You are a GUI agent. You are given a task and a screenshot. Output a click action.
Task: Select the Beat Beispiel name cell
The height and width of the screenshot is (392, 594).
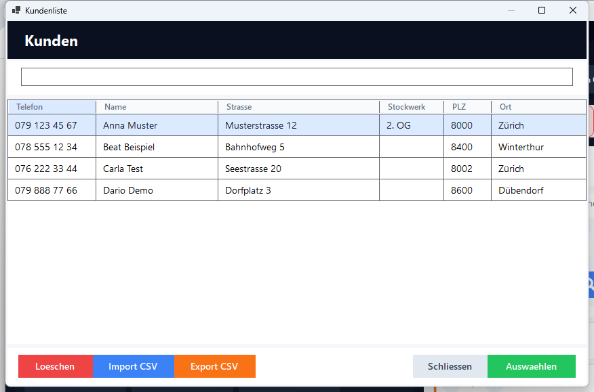click(x=157, y=147)
